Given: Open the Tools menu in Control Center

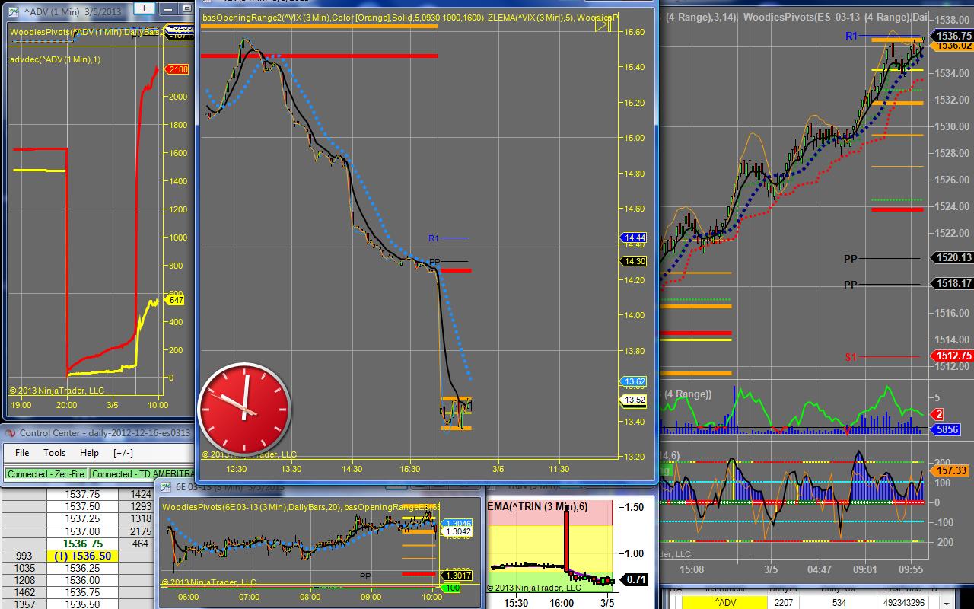Looking at the screenshot, I should [54, 452].
